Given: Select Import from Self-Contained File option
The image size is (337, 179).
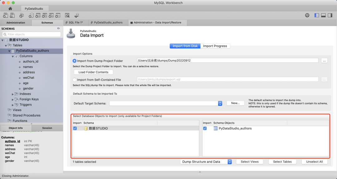Looking at the screenshot, I should tap(75, 80).
